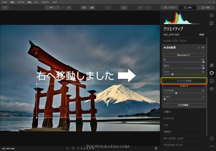Screen dimensions: 216x151
Task: Switch to the ライブラリ tab
Action: [170, 8]
